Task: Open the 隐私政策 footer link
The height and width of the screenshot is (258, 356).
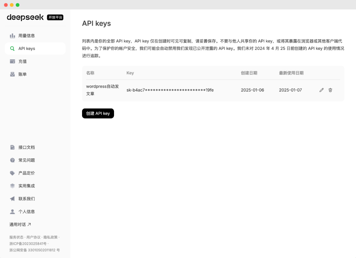Action: click(x=50, y=237)
